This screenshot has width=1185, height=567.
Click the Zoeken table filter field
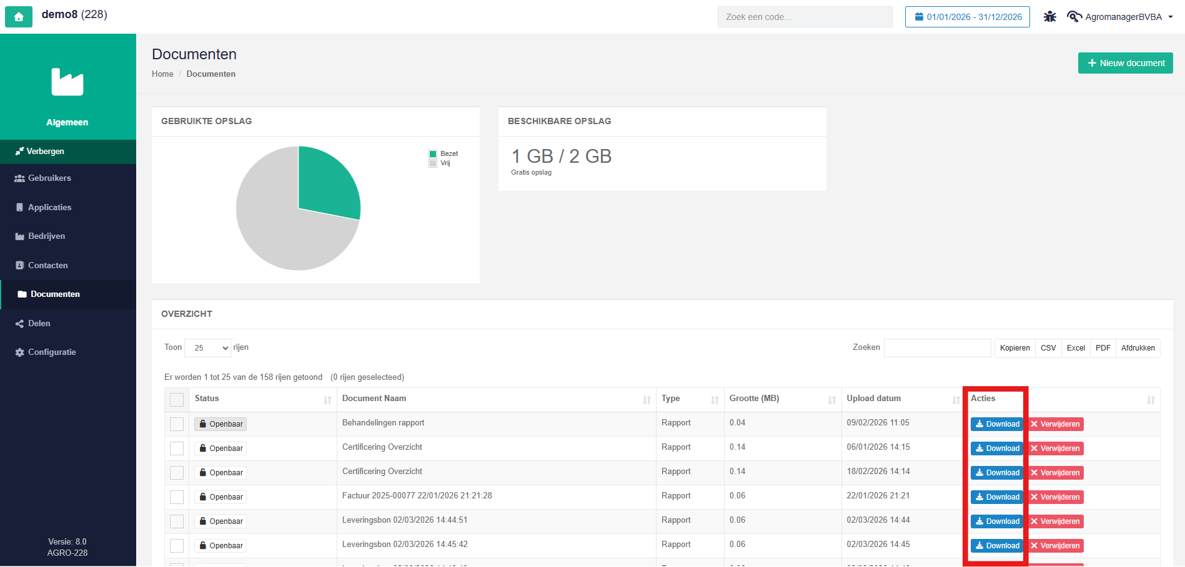(x=938, y=348)
